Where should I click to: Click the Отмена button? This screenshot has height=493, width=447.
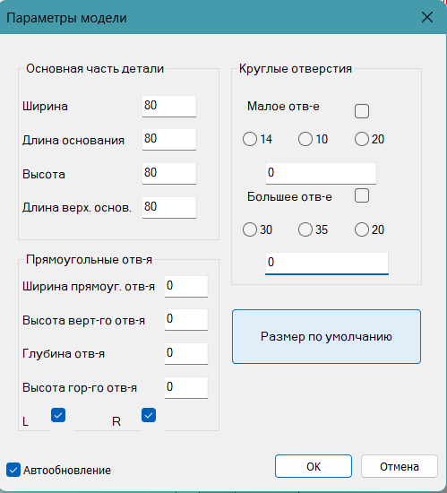click(x=400, y=466)
